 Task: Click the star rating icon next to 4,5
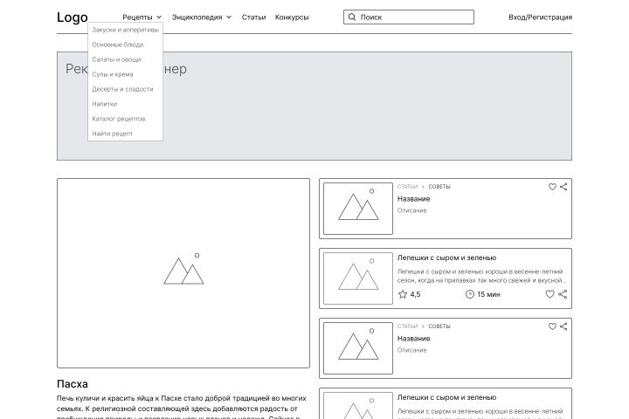click(403, 294)
